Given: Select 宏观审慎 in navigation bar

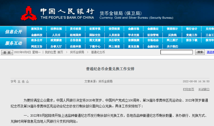Looking at the screenshot, I should (95, 29).
